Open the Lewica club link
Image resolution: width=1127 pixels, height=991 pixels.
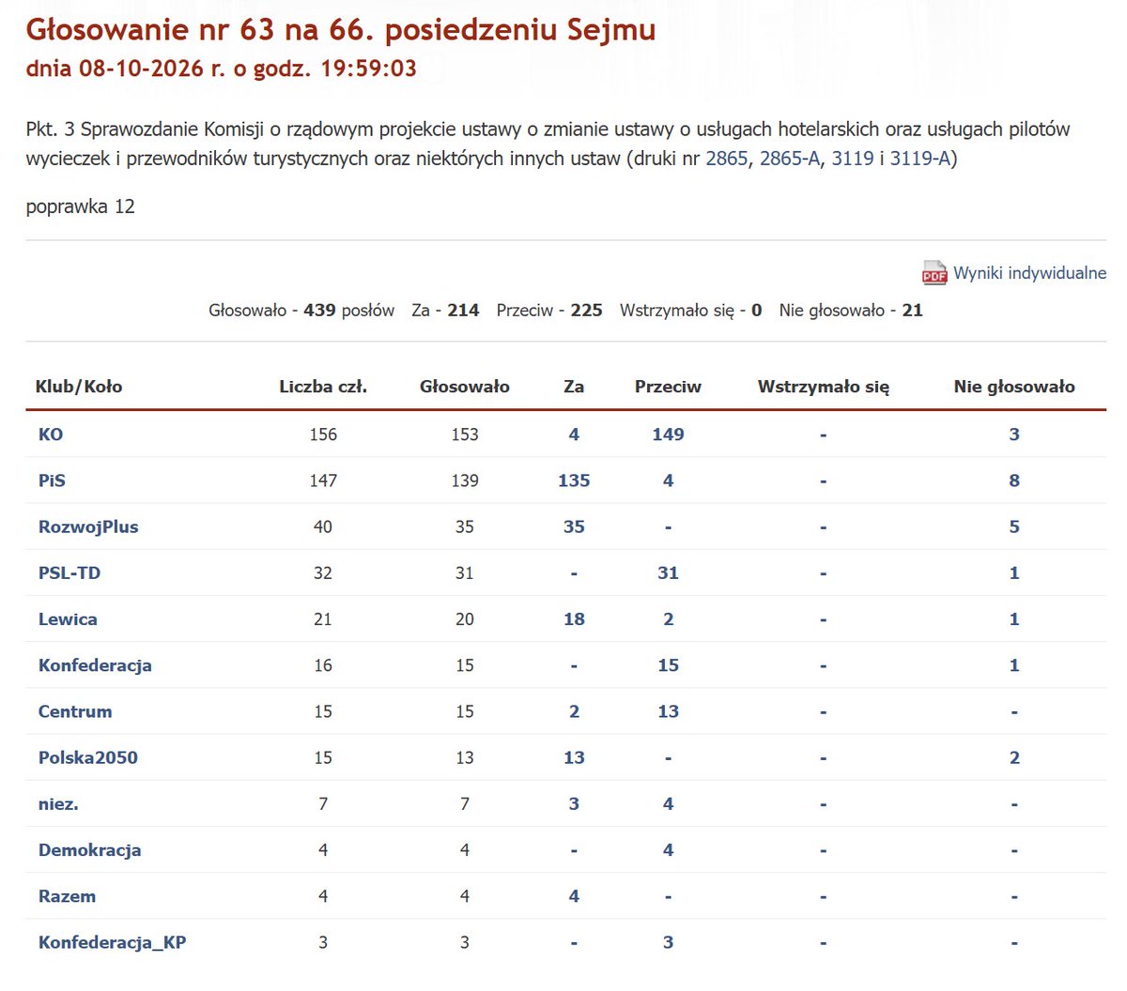point(68,619)
